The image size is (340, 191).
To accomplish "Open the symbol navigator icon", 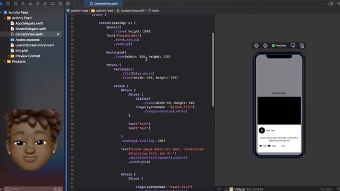I will coord(15,4).
